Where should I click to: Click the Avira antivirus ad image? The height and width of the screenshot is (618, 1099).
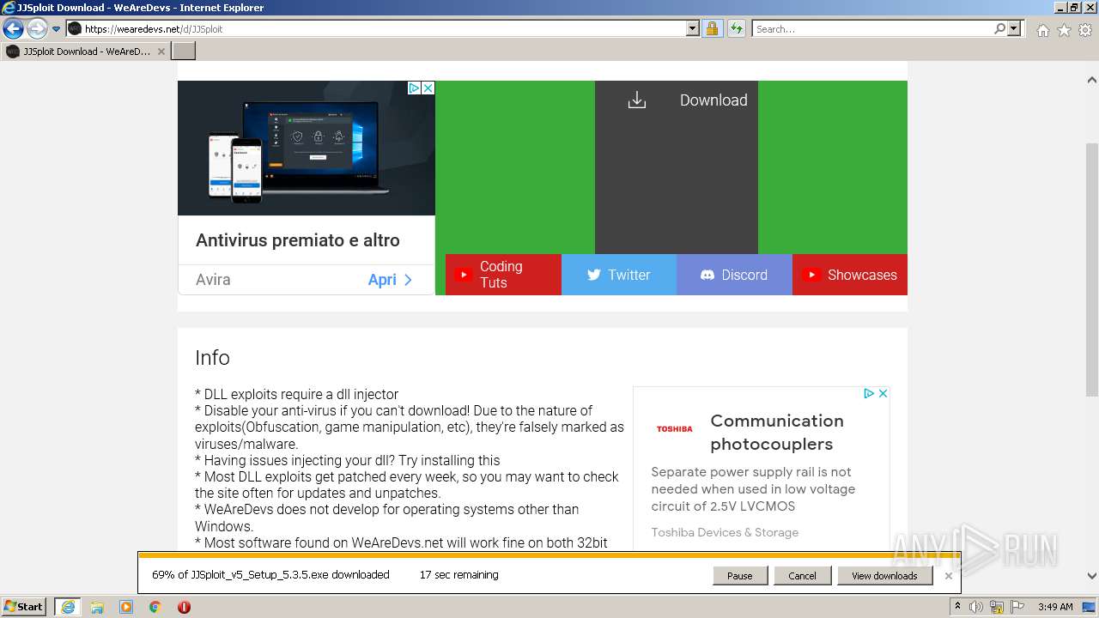tap(307, 148)
